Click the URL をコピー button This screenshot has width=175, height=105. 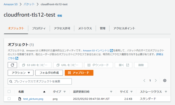(x=68, y=65)
